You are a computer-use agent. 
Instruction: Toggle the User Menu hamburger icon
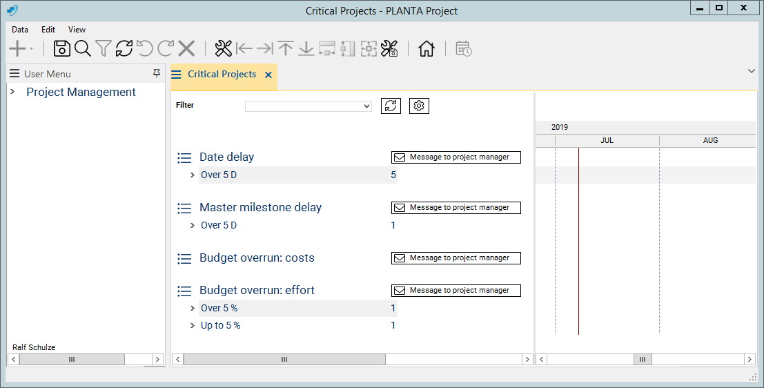click(14, 74)
